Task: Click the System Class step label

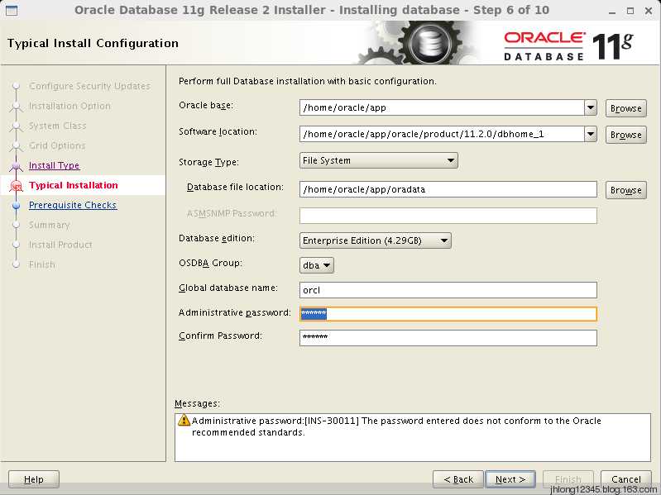Action: tap(57, 126)
